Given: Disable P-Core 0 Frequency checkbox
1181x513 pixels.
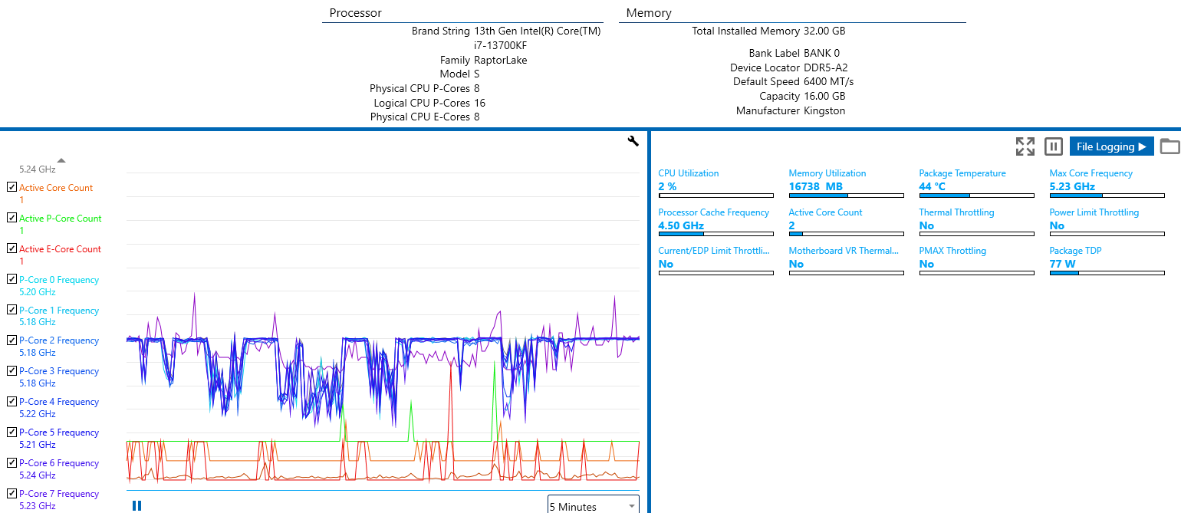Looking at the screenshot, I should point(12,279).
